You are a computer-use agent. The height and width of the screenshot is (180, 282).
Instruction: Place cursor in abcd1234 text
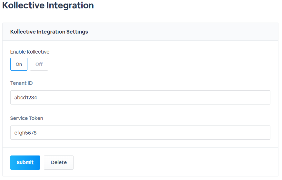click(x=25, y=98)
